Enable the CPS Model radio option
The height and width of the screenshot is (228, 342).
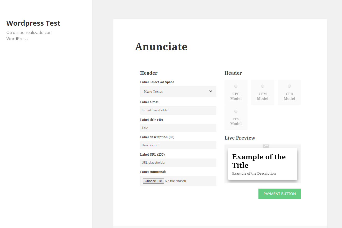[x=236, y=111]
